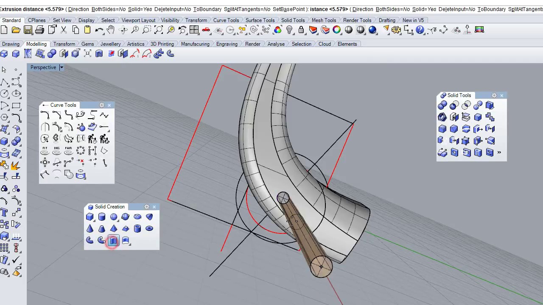Click the RGB circles color icon in toolbar
Viewport: 543px width, 305px height.
278,30
